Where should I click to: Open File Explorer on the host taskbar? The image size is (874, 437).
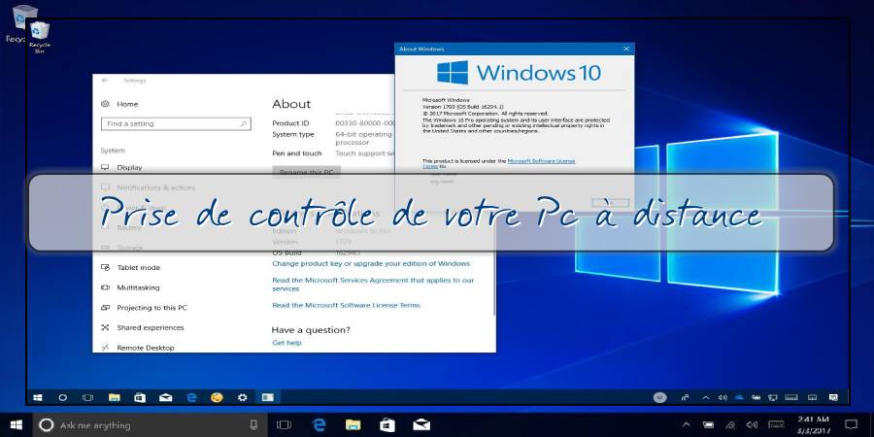click(x=353, y=424)
